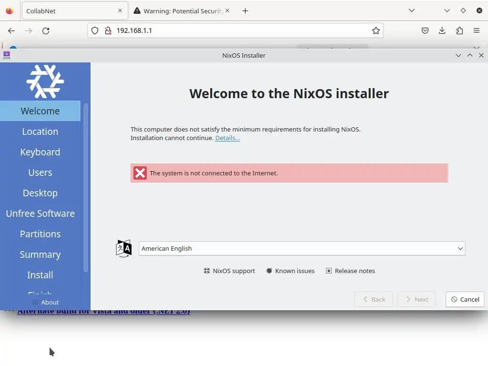Open a new Firefox tab

pyautogui.click(x=245, y=11)
